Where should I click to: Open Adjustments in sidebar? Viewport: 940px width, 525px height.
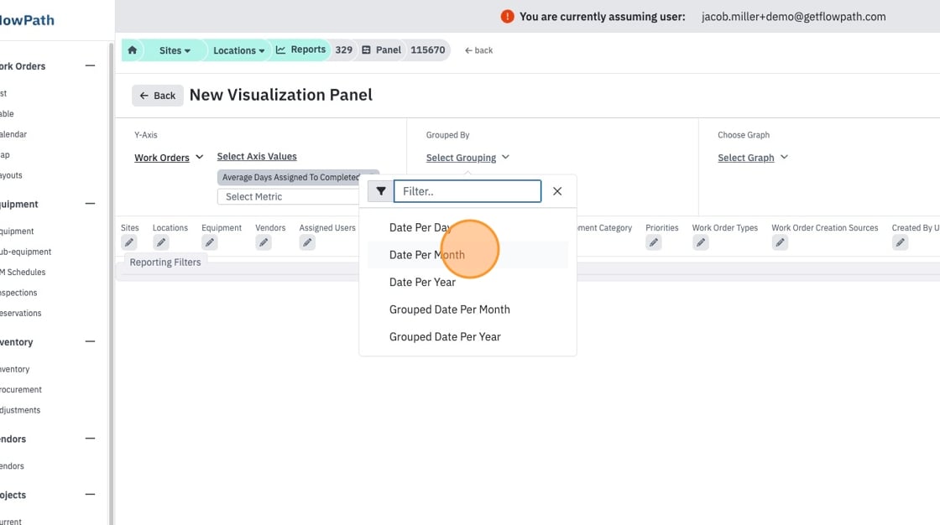tap(20, 411)
